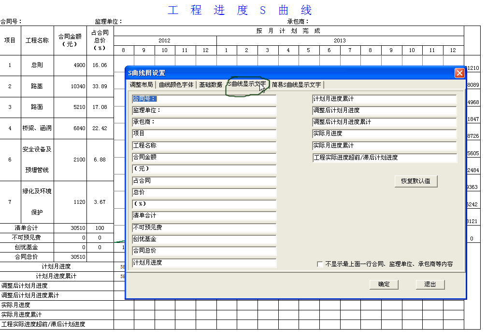This screenshot has width=486, height=333.
Task: Click the 恢复默认值 button
Action: tap(416, 181)
